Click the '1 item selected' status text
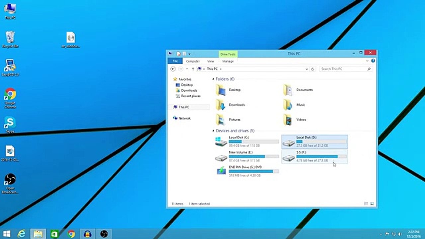Screen dimensions: 425x239 coord(199,204)
